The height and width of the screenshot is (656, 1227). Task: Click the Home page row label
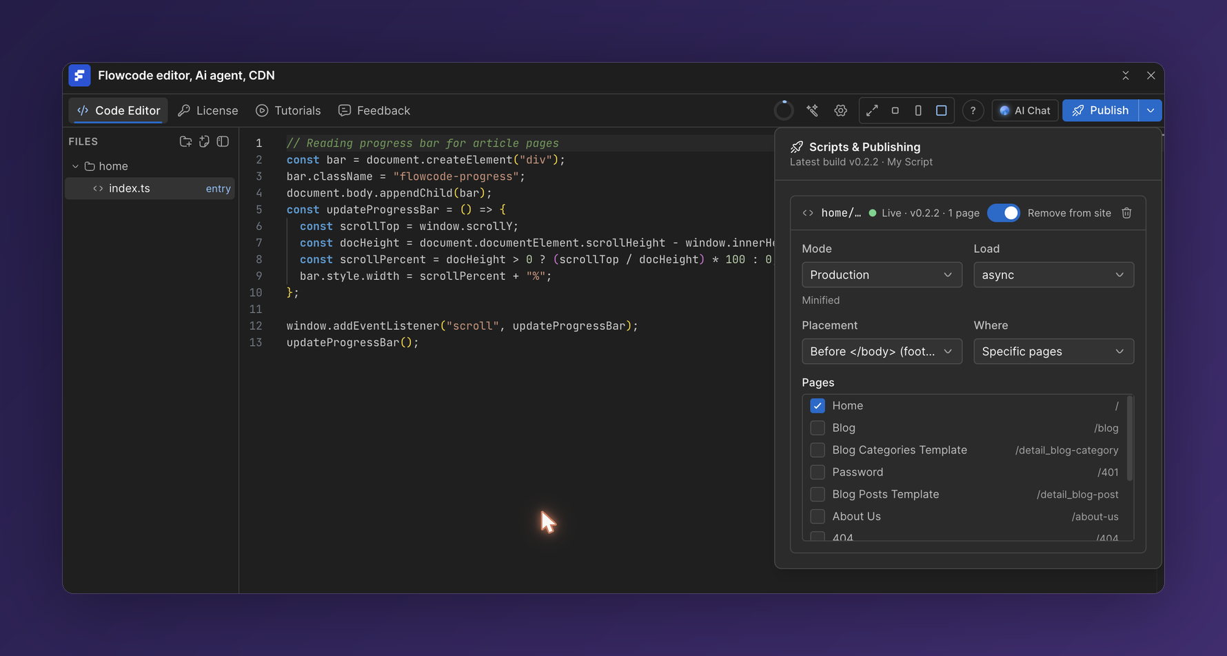847,406
